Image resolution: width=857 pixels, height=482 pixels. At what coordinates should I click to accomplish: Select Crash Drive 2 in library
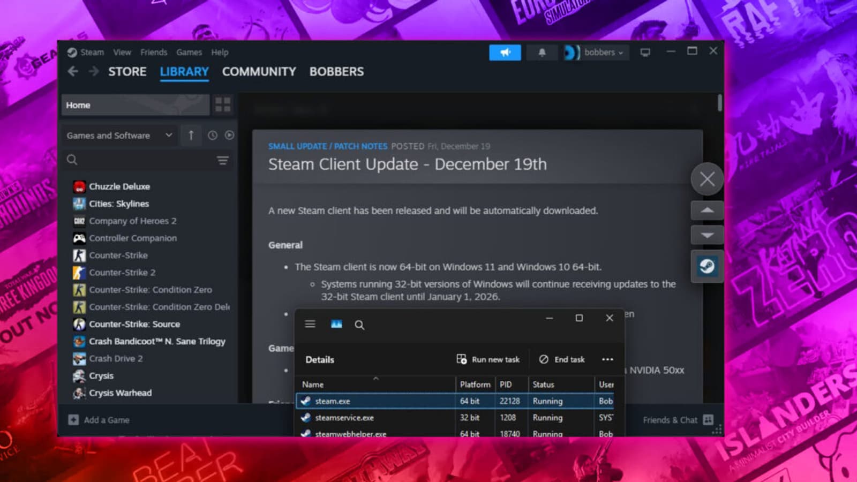pos(116,358)
